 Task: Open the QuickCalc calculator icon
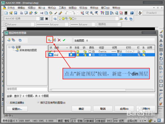tap(126, 13)
